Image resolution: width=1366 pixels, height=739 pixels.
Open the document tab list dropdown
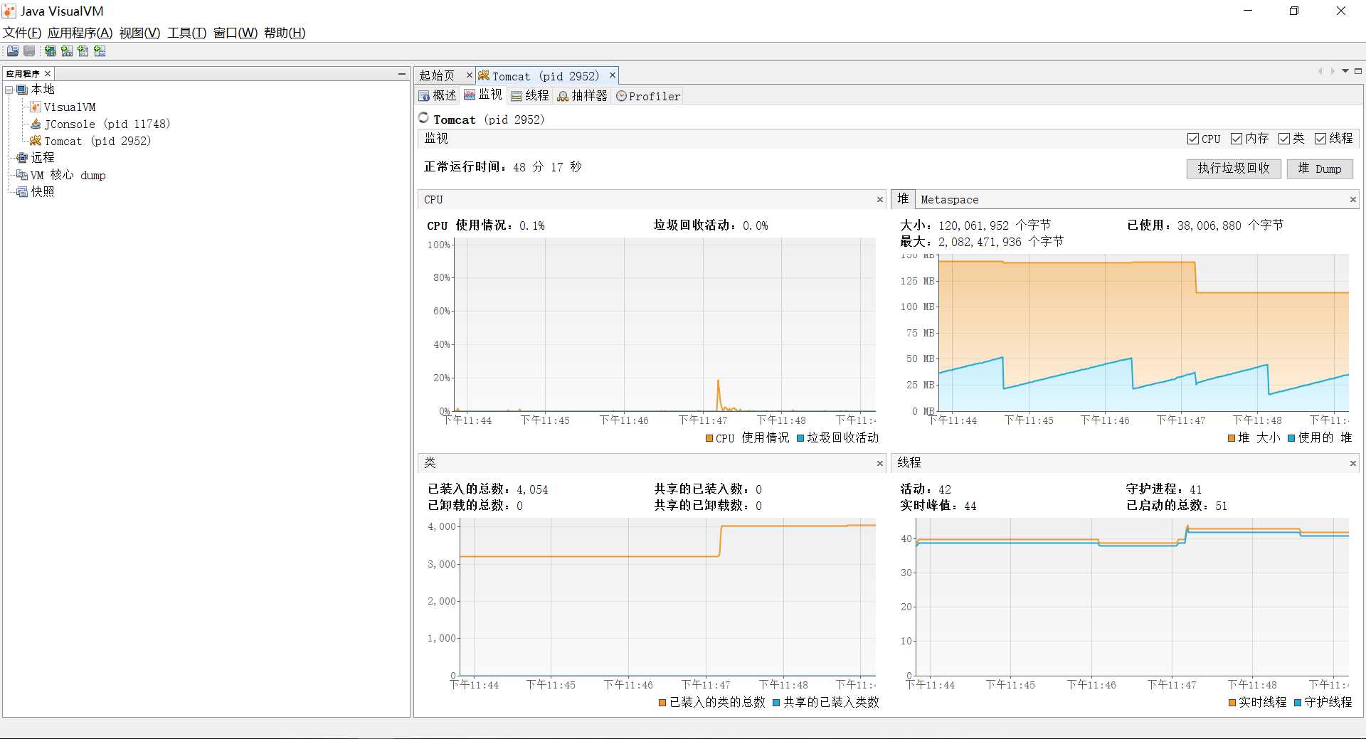(1345, 71)
